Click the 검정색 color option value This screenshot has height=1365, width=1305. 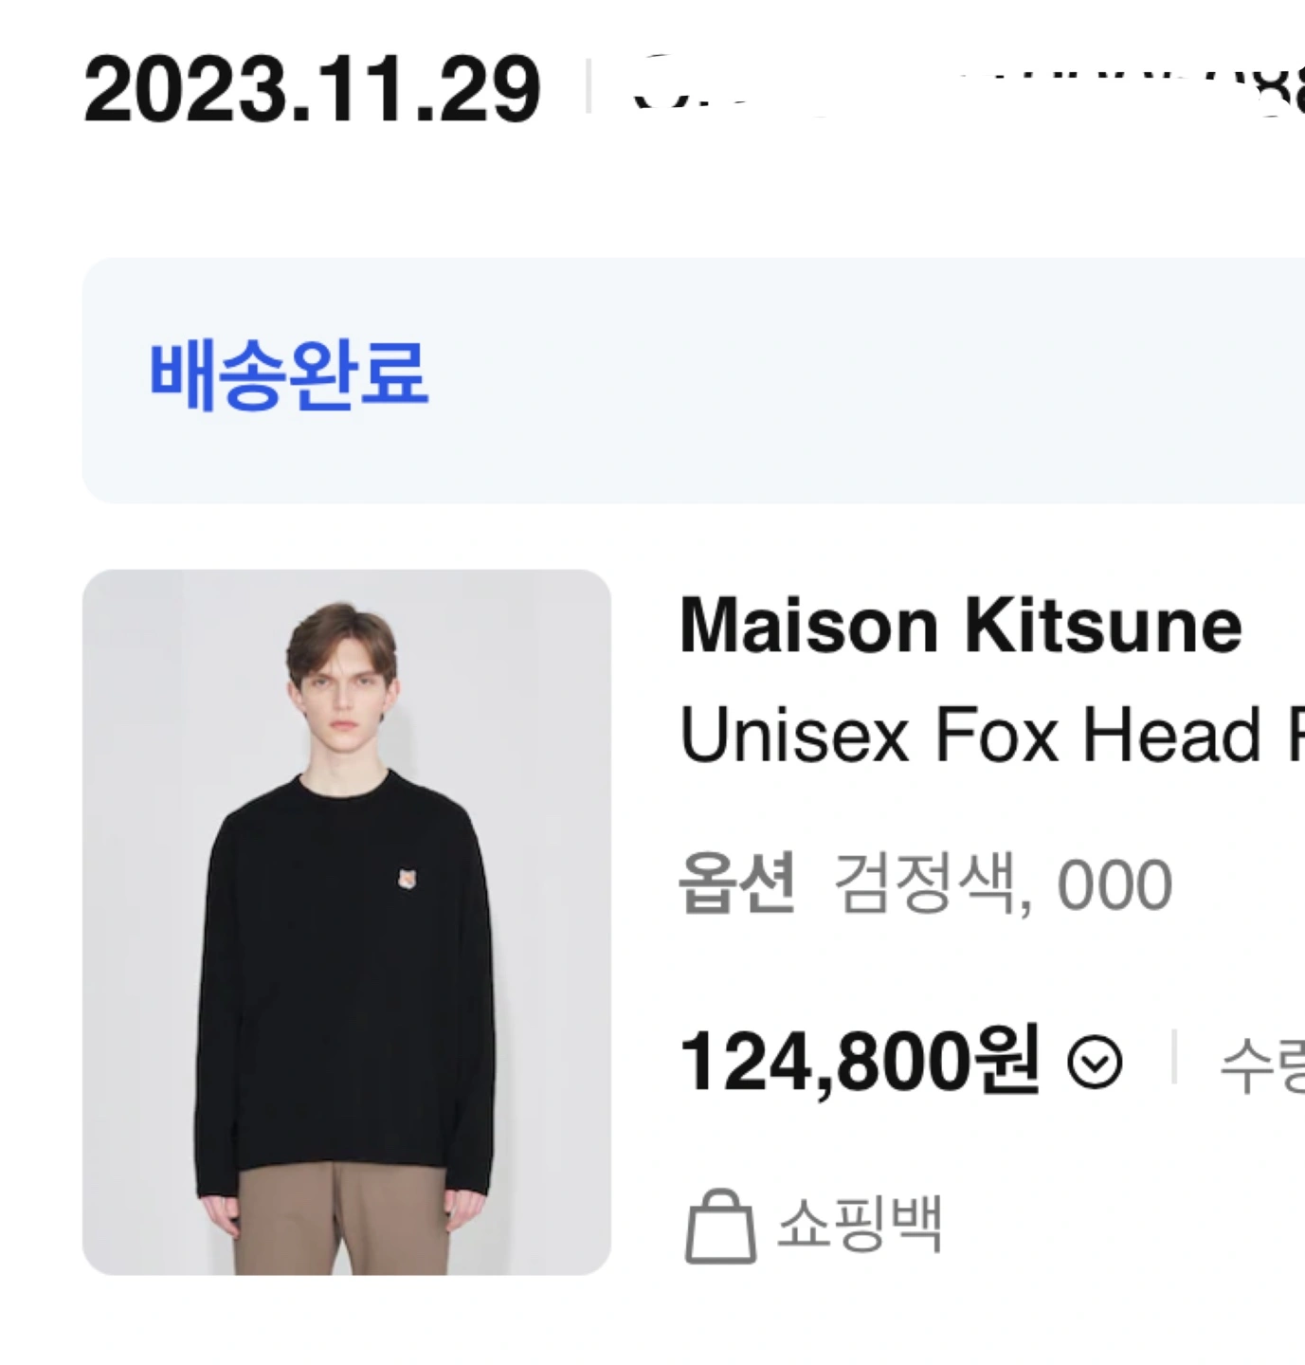click(925, 883)
